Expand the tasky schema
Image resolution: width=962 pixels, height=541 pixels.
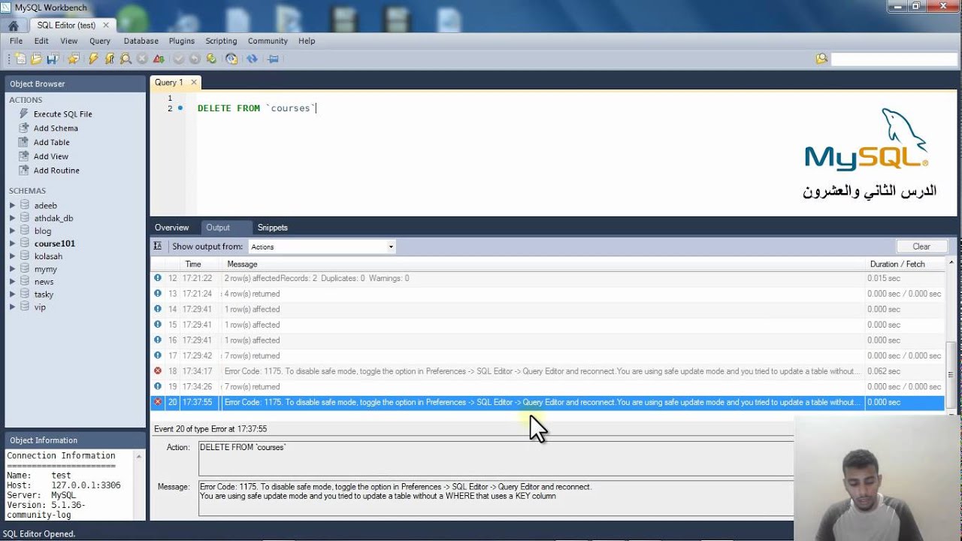12,295
